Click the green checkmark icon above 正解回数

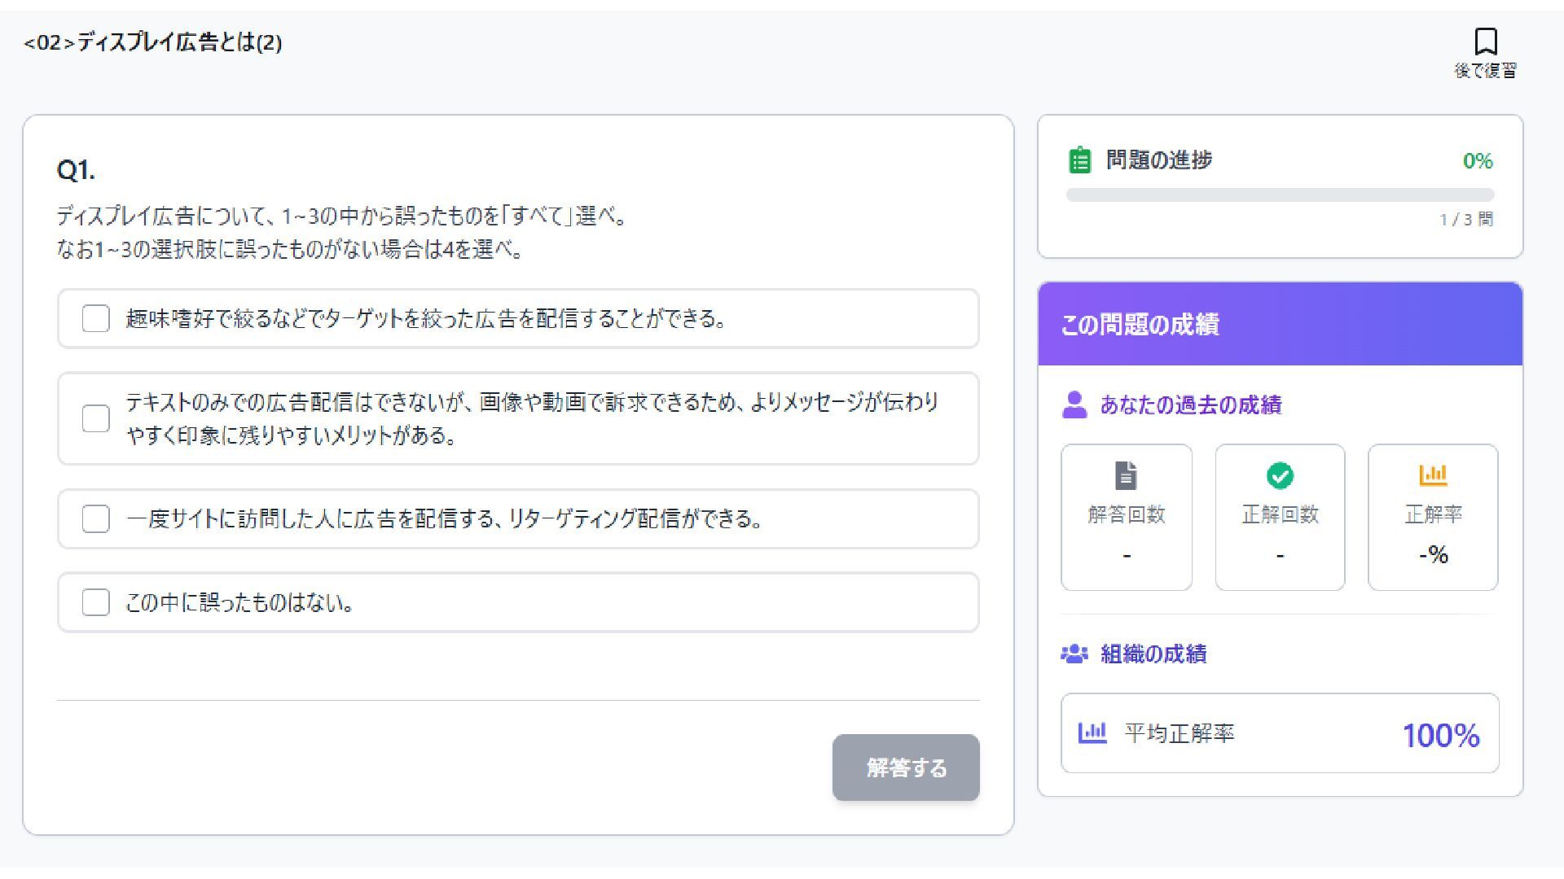point(1280,475)
